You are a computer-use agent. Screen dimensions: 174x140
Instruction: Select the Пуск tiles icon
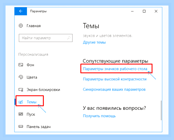coord(21,114)
